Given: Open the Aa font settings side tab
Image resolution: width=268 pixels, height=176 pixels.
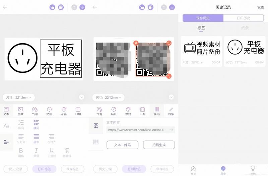Looking at the screenshot, I should (x=6, y=126).
